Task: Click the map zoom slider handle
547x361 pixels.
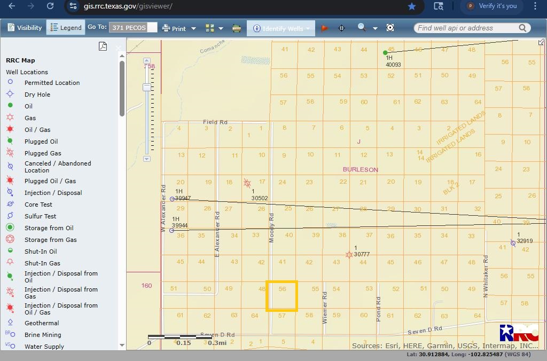Action: click(147, 87)
